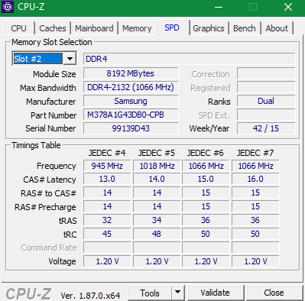
Task: Click the Validate button
Action: click(x=216, y=293)
